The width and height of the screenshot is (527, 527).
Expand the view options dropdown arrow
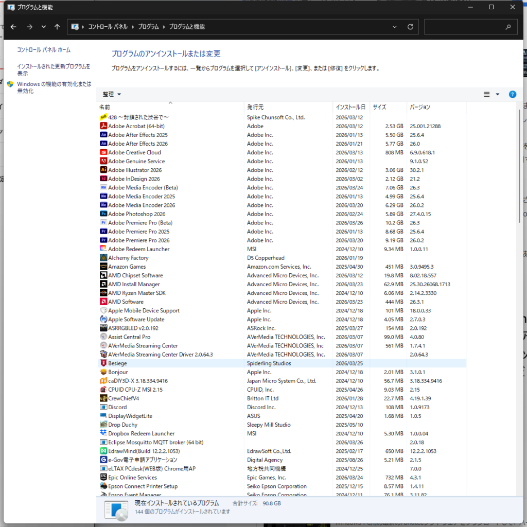497,94
